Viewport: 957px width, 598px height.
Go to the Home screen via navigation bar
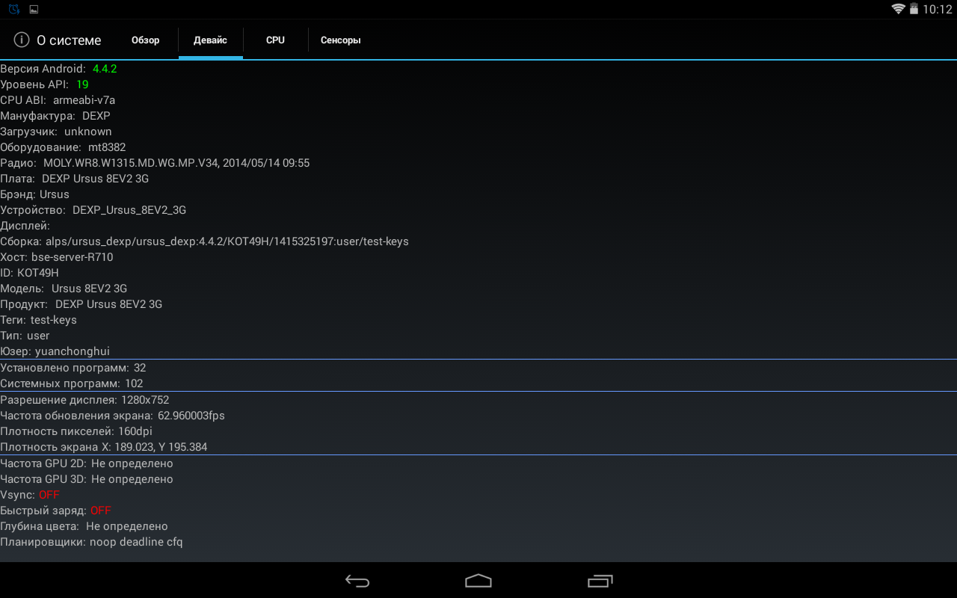(478, 581)
